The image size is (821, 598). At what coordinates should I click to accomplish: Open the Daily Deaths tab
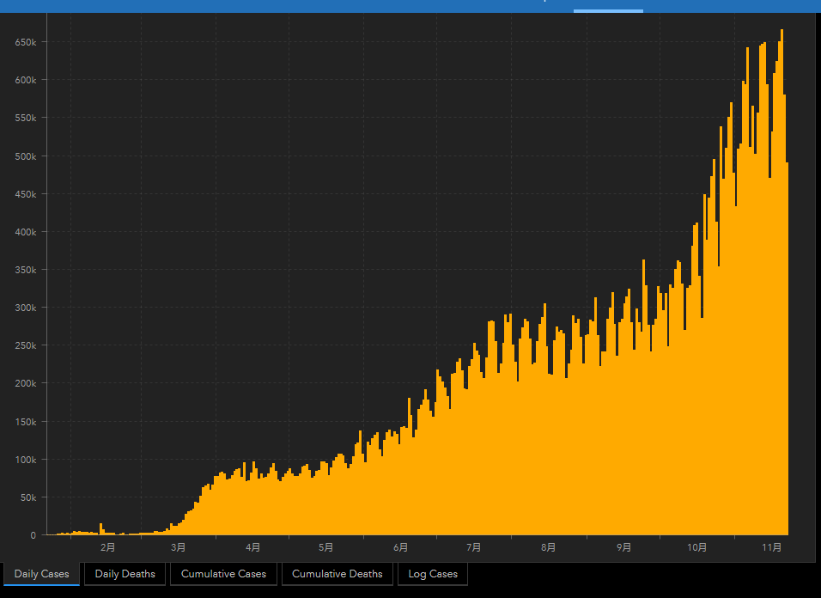[x=125, y=574]
